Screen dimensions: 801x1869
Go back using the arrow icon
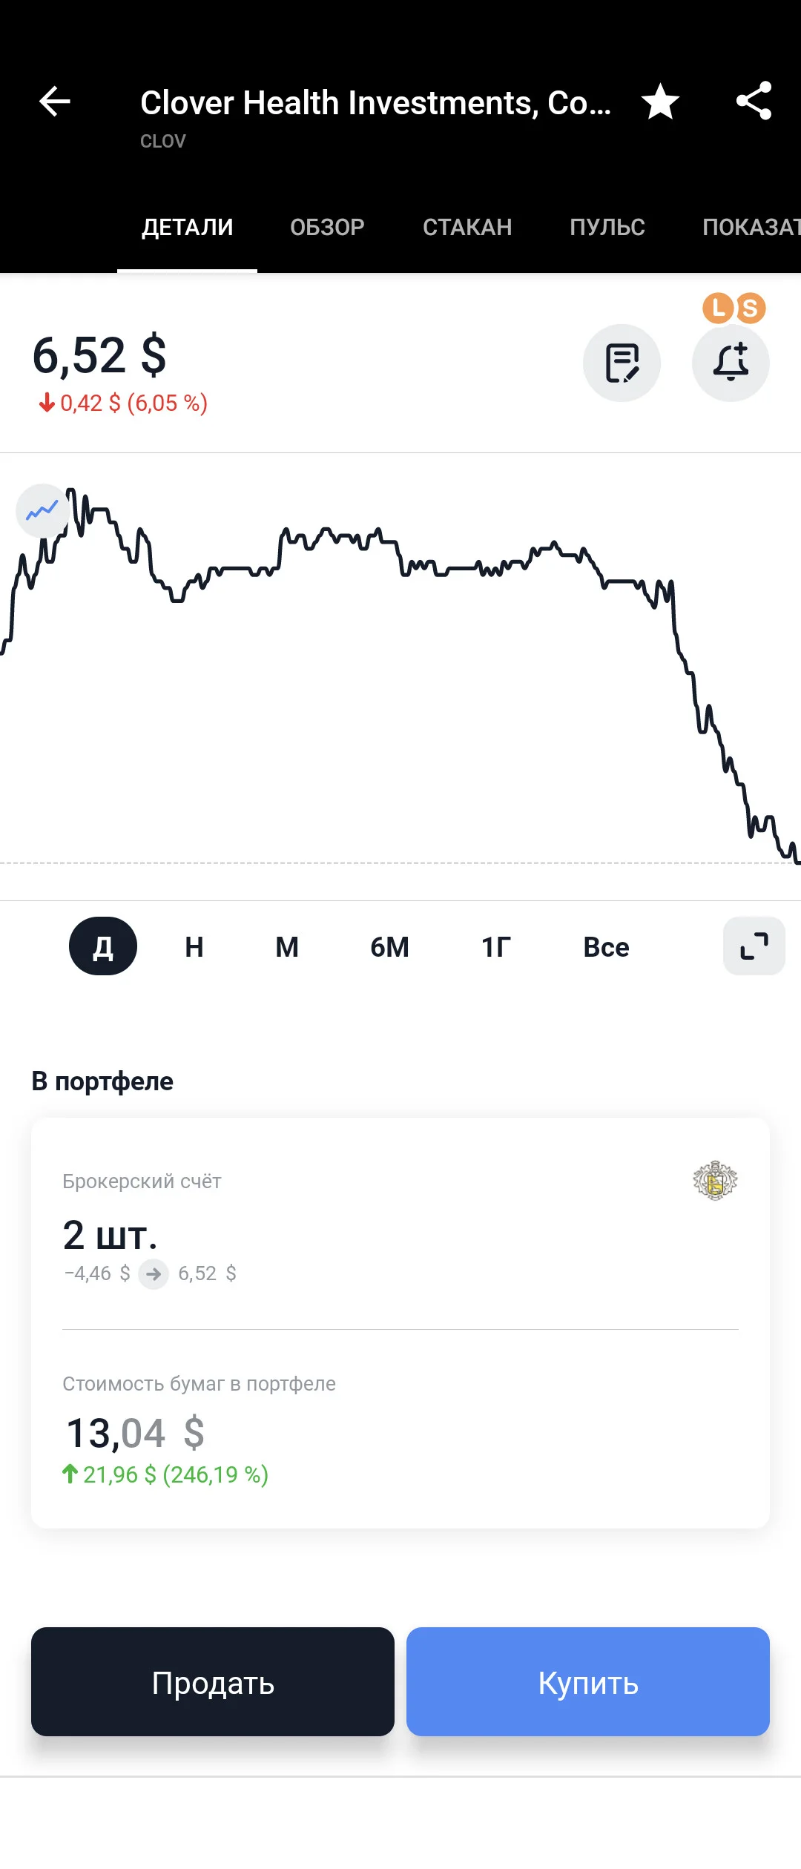click(55, 102)
